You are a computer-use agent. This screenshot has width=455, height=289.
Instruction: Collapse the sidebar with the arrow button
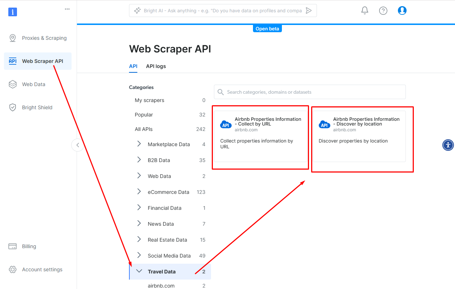77,145
